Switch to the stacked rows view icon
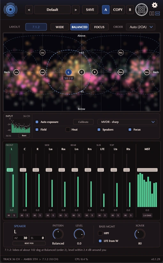The image size is (163, 263). pyautogui.click(x=158, y=13)
